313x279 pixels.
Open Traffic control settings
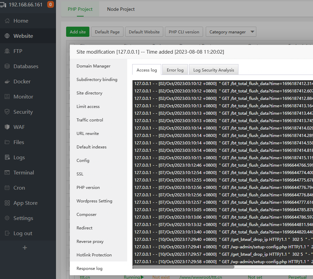(90, 120)
